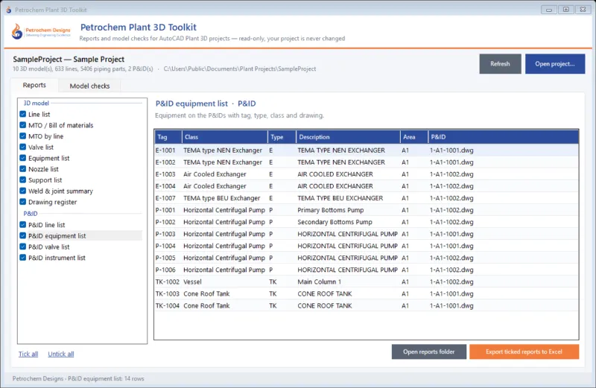Toggle the Weld & joint summary checkbox
This screenshot has width=596, height=388.
point(23,191)
